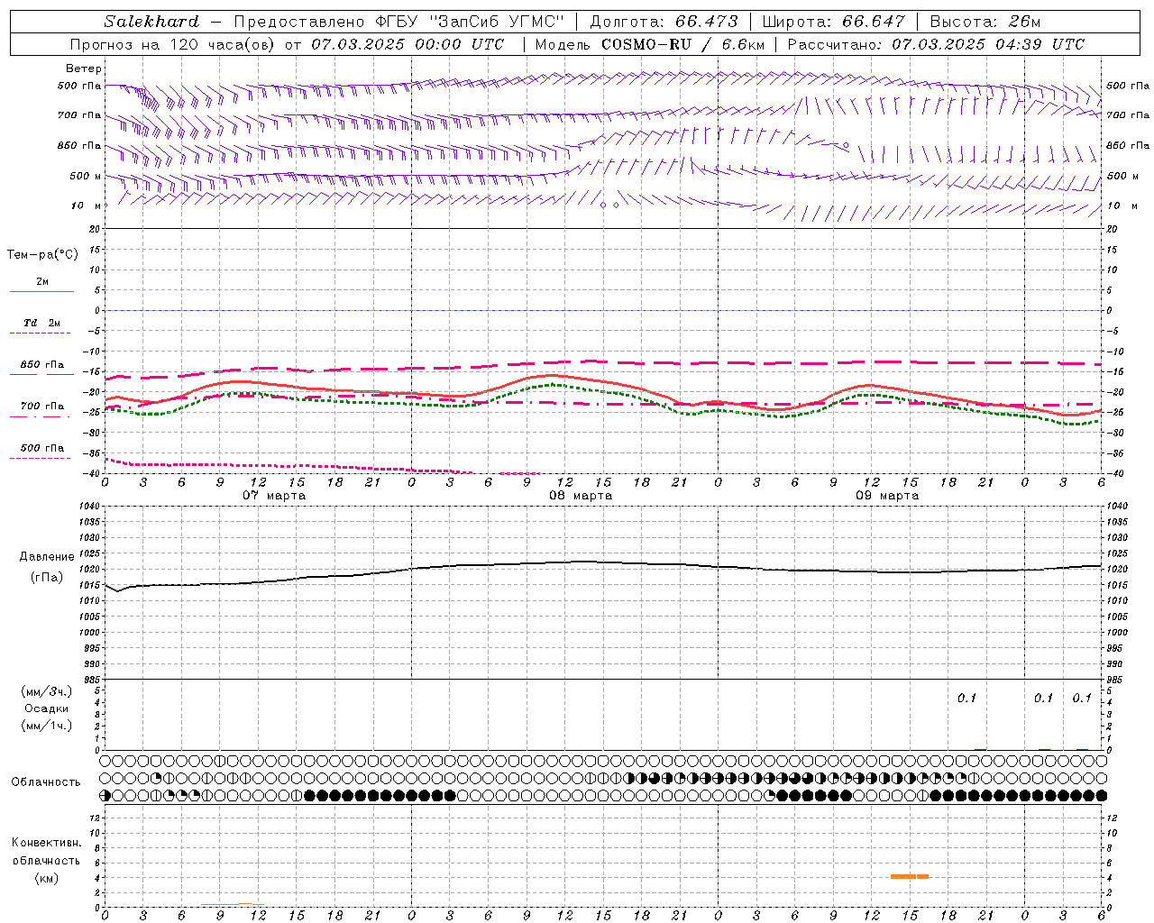This screenshot has width=1154, height=923.
Task: Click the "10 м" wind level label on the left
Action: [87, 206]
